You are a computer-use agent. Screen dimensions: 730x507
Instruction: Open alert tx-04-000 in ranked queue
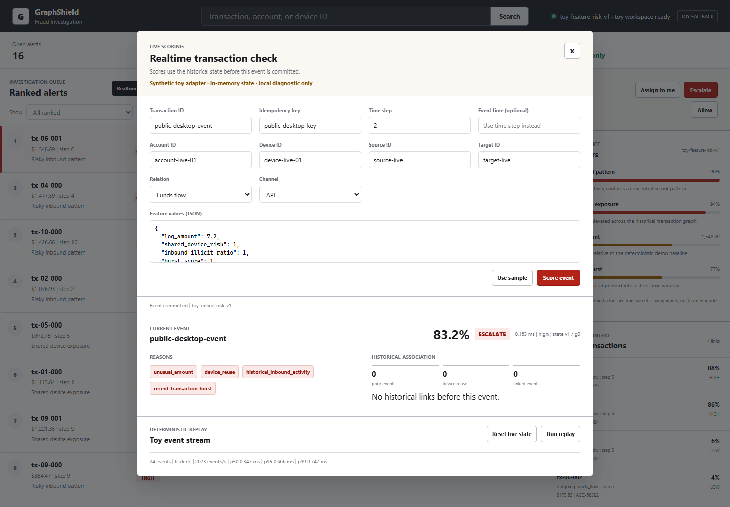69,196
